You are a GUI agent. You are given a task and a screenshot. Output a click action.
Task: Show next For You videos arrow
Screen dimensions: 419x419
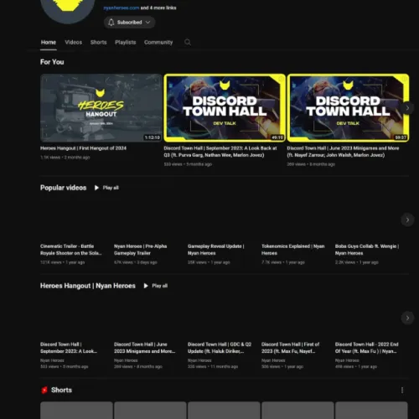(407, 108)
